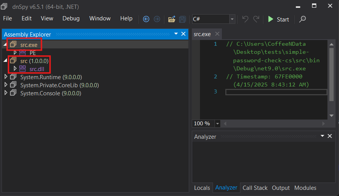Open the 100 % zoom dropdown
The width and height of the screenshot is (339, 196).
pos(218,123)
